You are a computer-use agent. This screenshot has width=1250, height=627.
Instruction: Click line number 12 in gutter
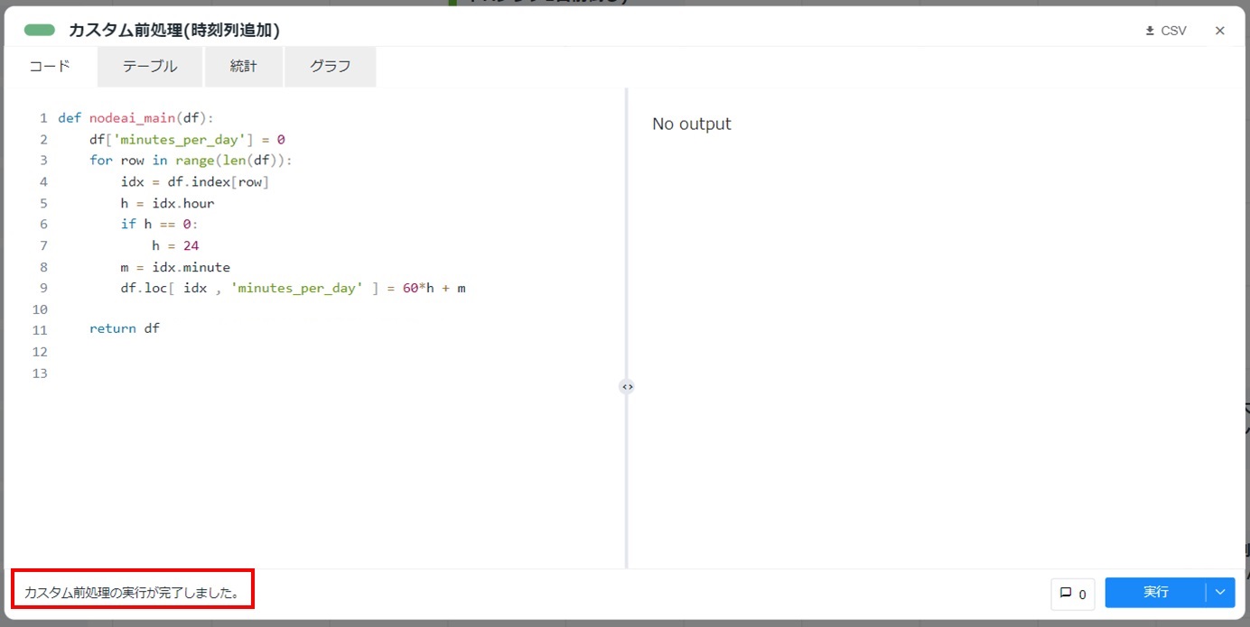tap(39, 352)
